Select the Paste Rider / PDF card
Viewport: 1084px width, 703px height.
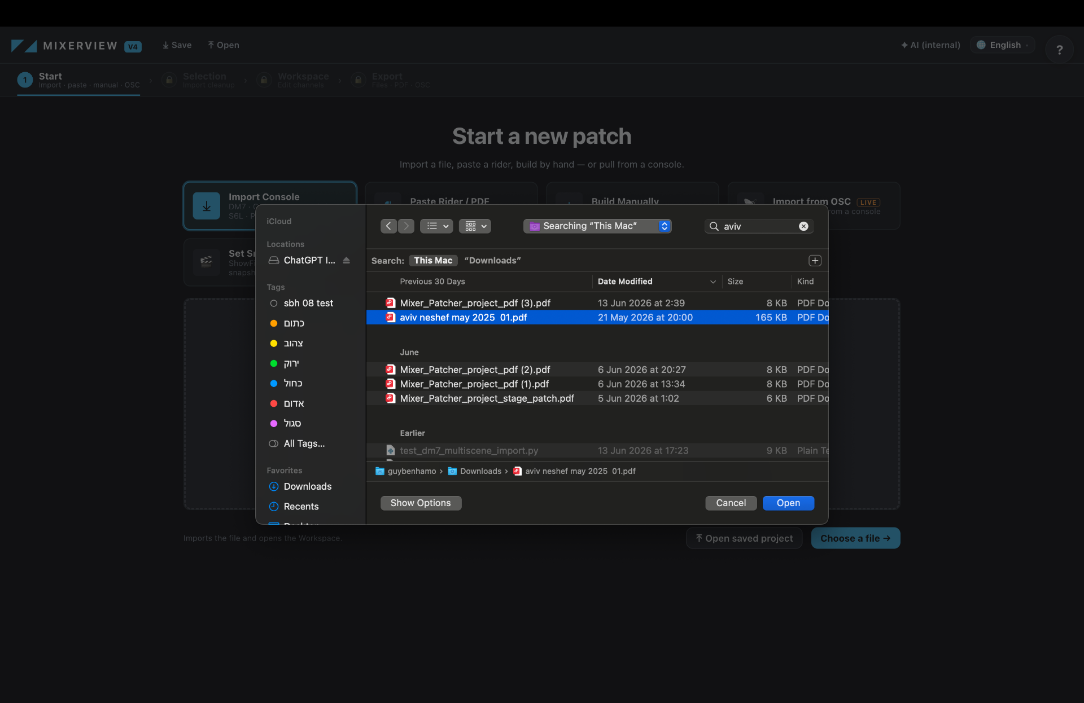point(451,194)
